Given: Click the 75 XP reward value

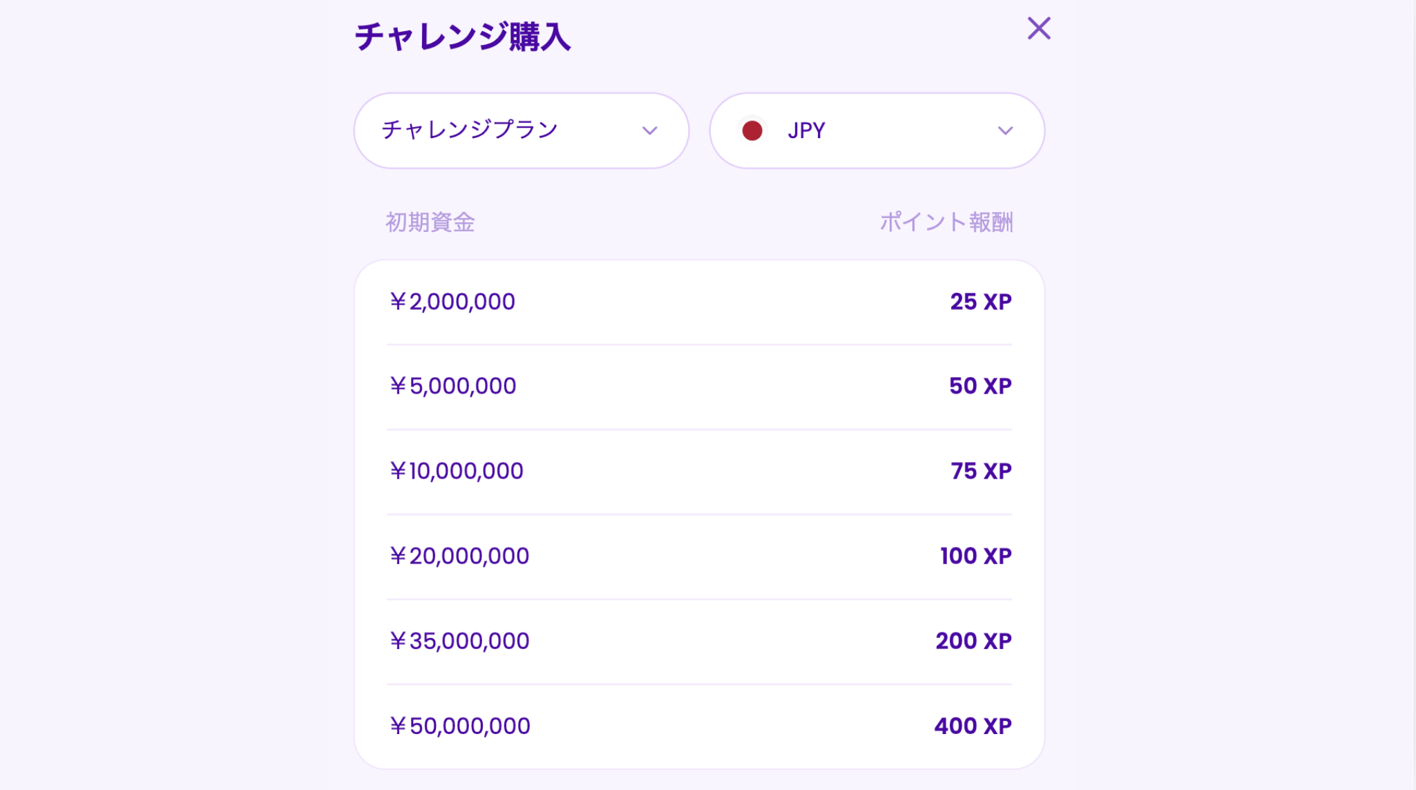Looking at the screenshot, I should click(980, 471).
